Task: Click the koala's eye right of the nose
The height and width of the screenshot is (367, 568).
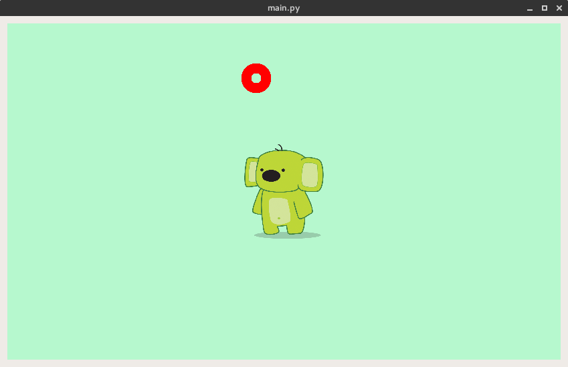Action: (283, 170)
